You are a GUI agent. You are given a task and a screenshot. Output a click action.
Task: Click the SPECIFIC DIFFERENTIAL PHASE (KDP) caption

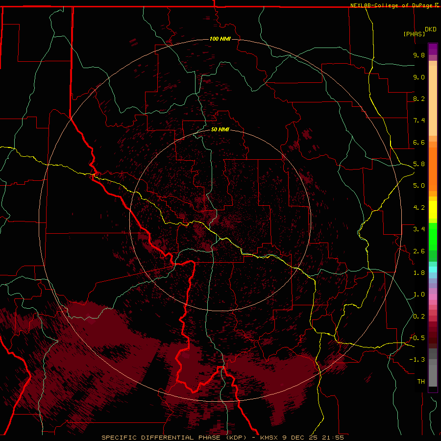(174, 438)
